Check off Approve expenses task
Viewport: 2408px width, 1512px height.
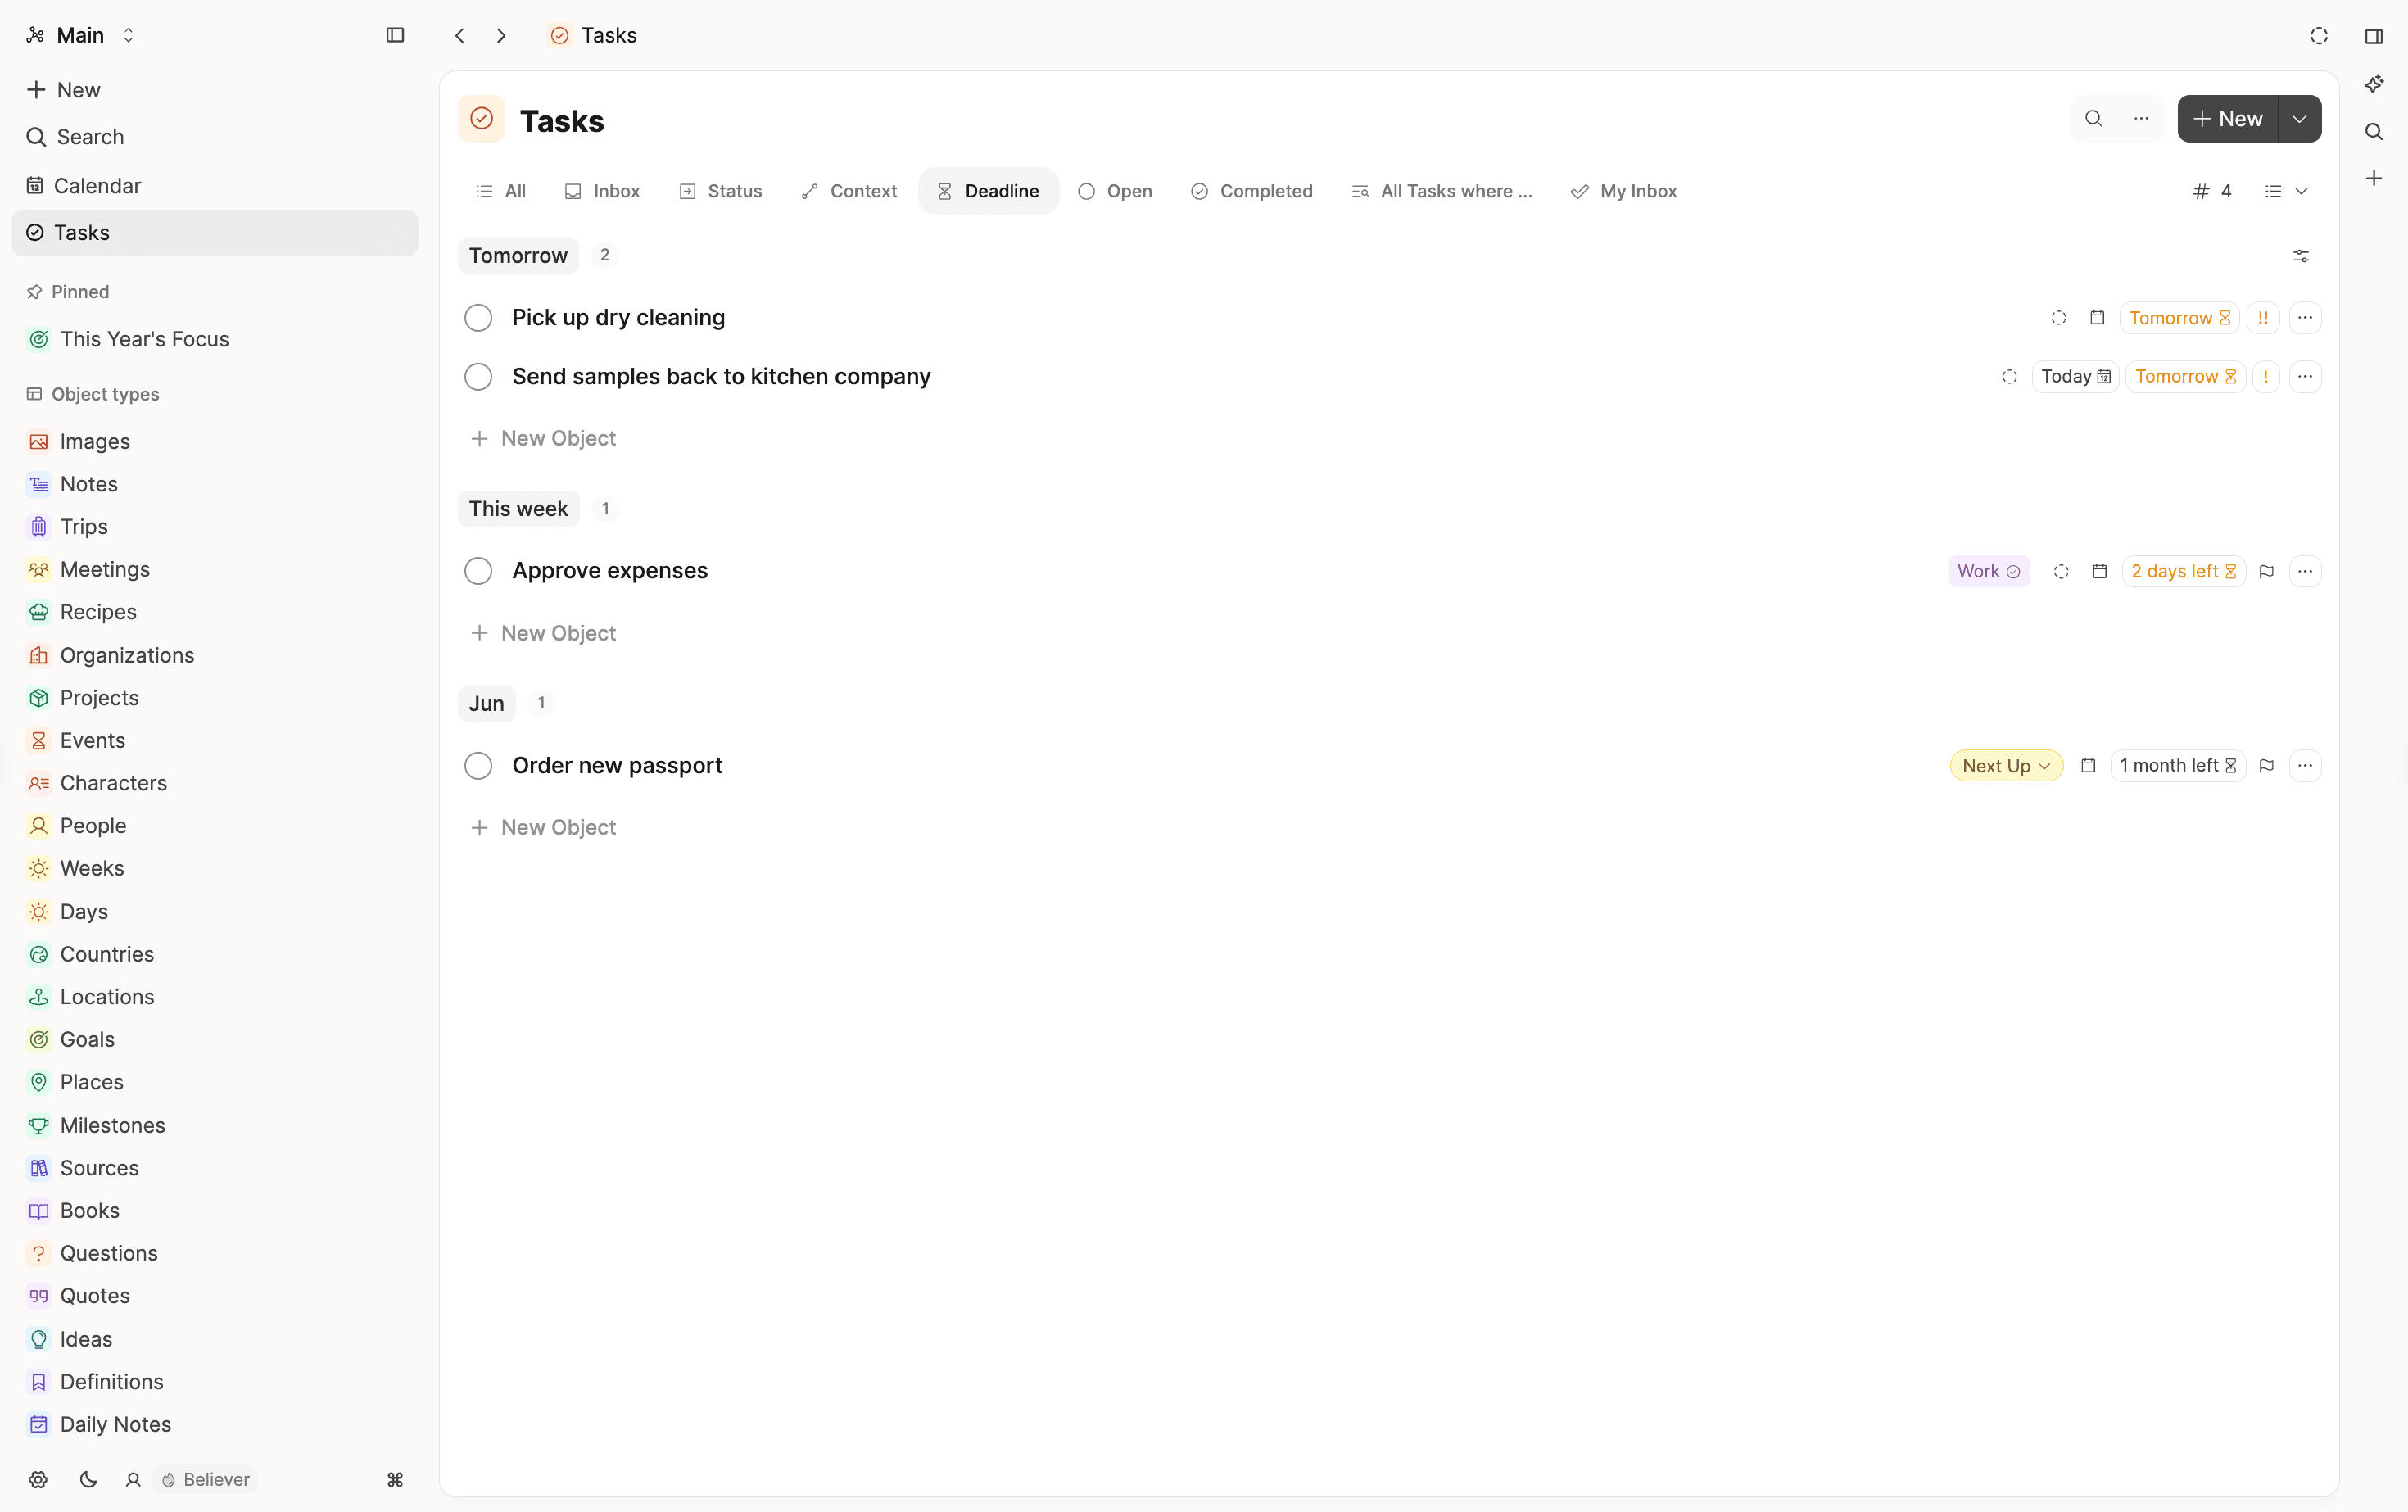(x=478, y=571)
